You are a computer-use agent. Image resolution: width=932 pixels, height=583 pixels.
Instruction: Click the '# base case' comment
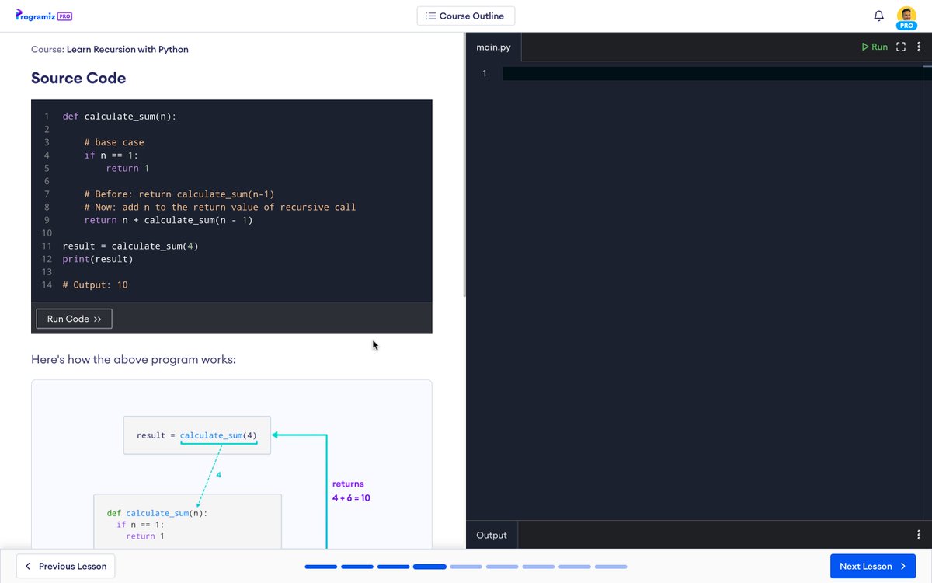tap(114, 142)
